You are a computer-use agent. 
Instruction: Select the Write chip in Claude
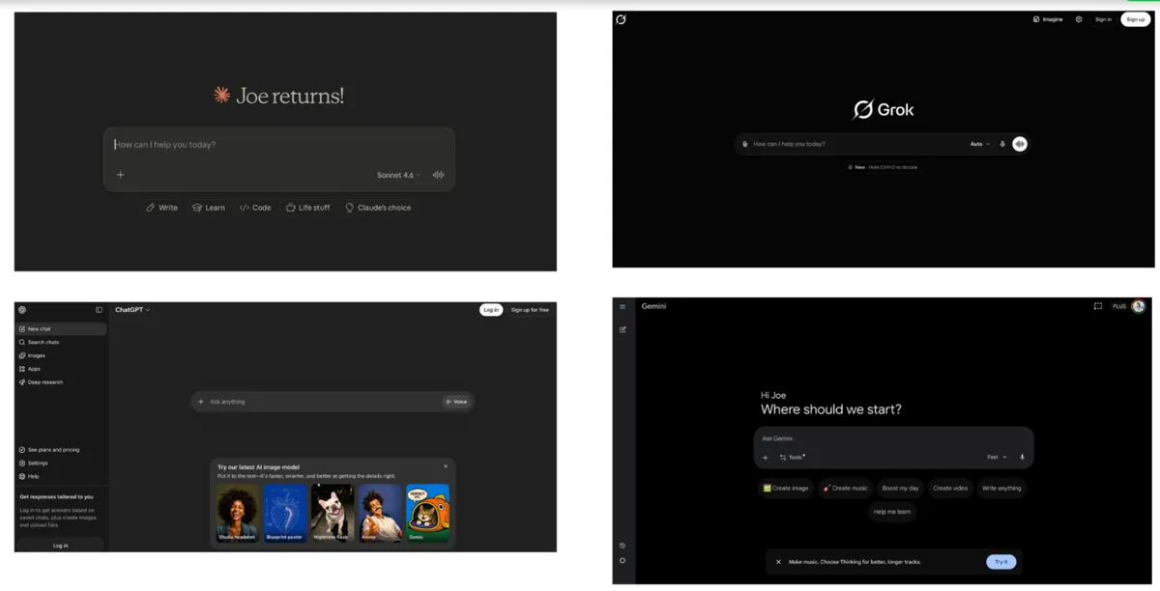(x=161, y=208)
